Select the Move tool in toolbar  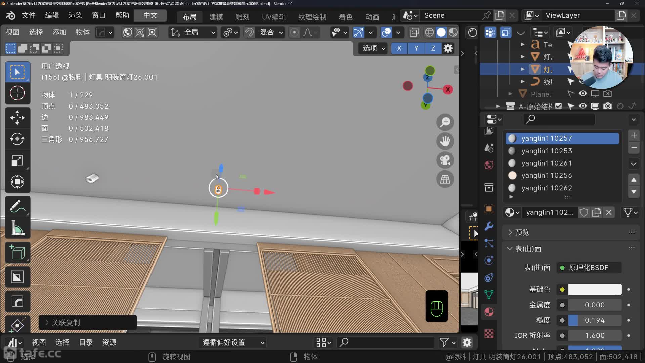(17, 118)
